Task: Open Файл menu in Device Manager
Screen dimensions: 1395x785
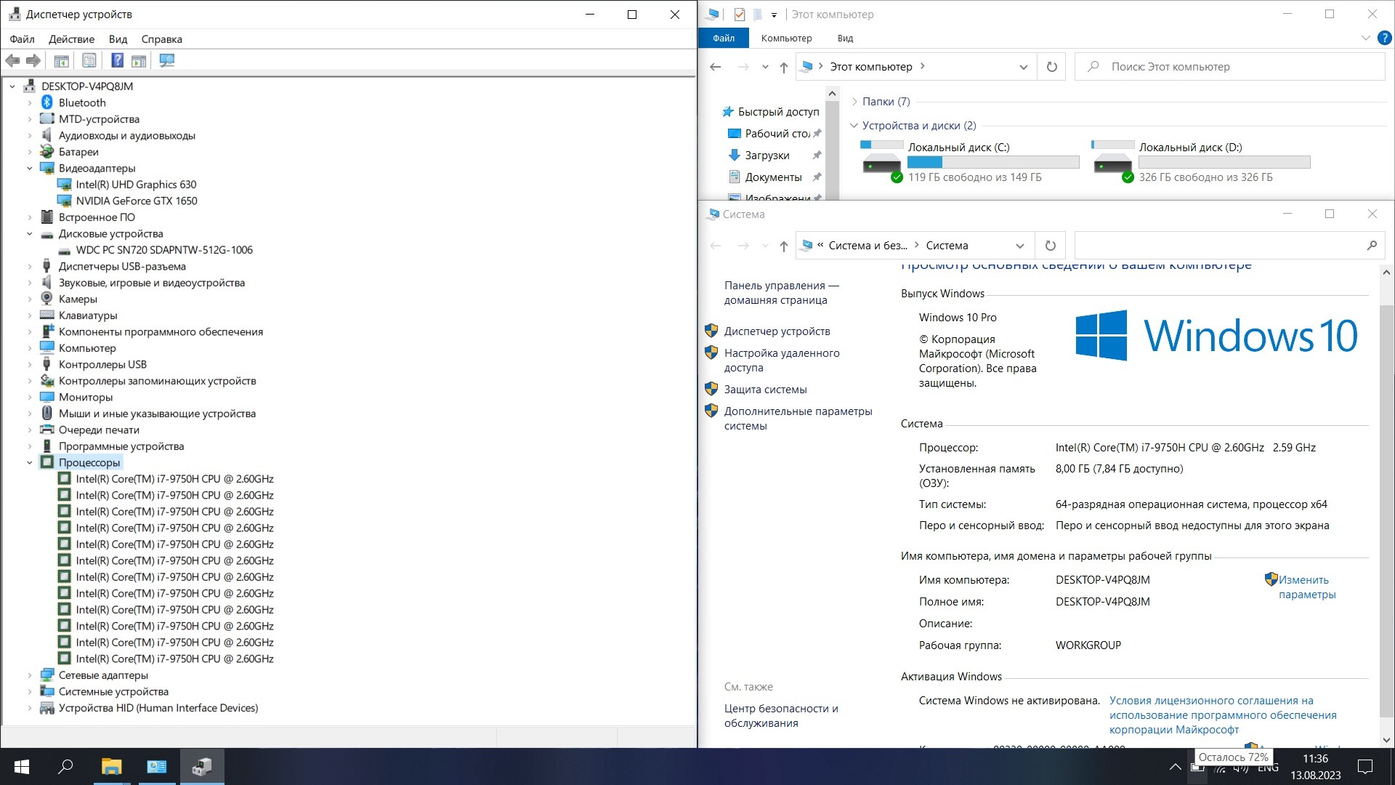Action: pos(22,39)
